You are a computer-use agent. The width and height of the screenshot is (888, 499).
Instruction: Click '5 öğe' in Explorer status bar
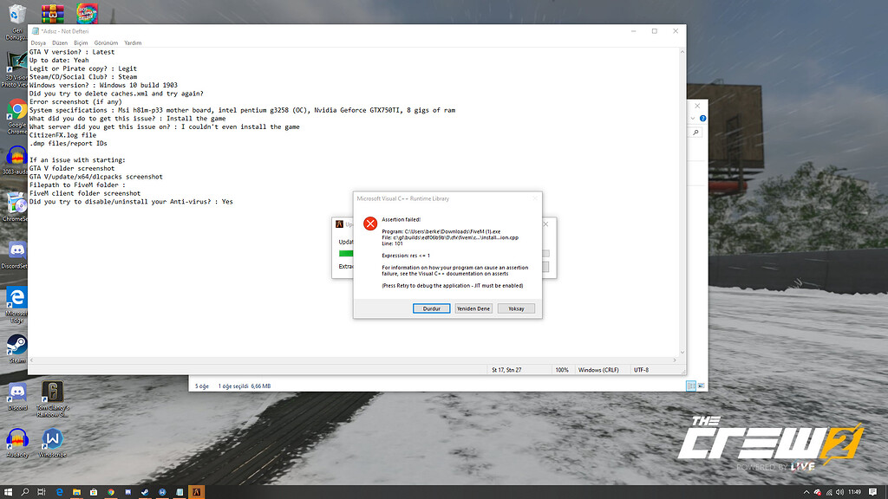click(202, 386)
